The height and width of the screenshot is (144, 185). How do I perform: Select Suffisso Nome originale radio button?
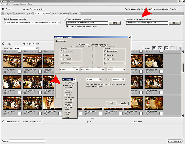105,51
